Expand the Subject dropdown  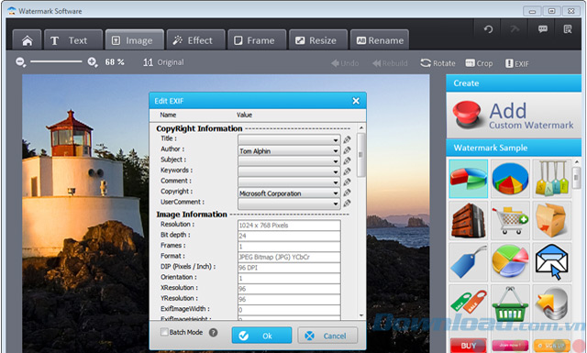[x=336, y=161]
